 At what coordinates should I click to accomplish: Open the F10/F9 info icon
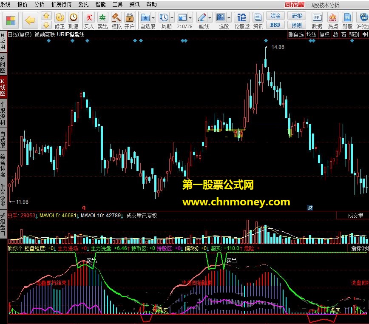click(182, 17)
